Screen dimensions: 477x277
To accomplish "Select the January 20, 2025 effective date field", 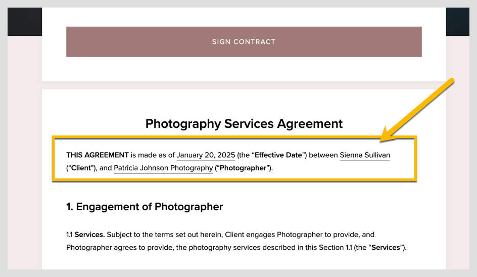I will coord(205,155).
